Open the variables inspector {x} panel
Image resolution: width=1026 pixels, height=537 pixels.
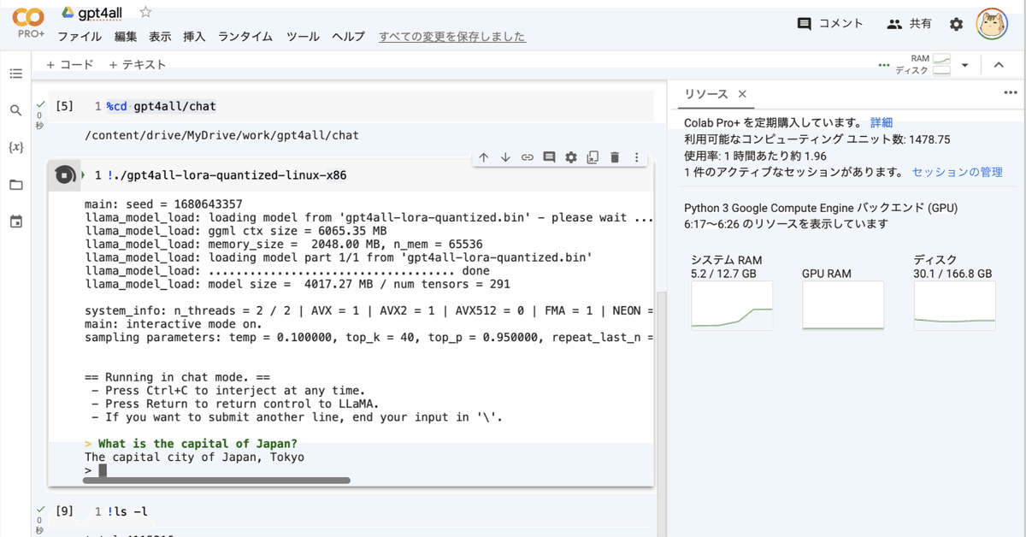(x=15, y=146)
